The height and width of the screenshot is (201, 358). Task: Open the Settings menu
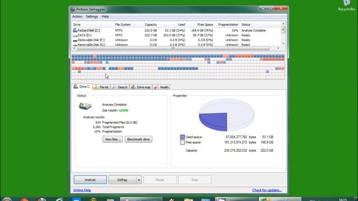tap(92, 16)
